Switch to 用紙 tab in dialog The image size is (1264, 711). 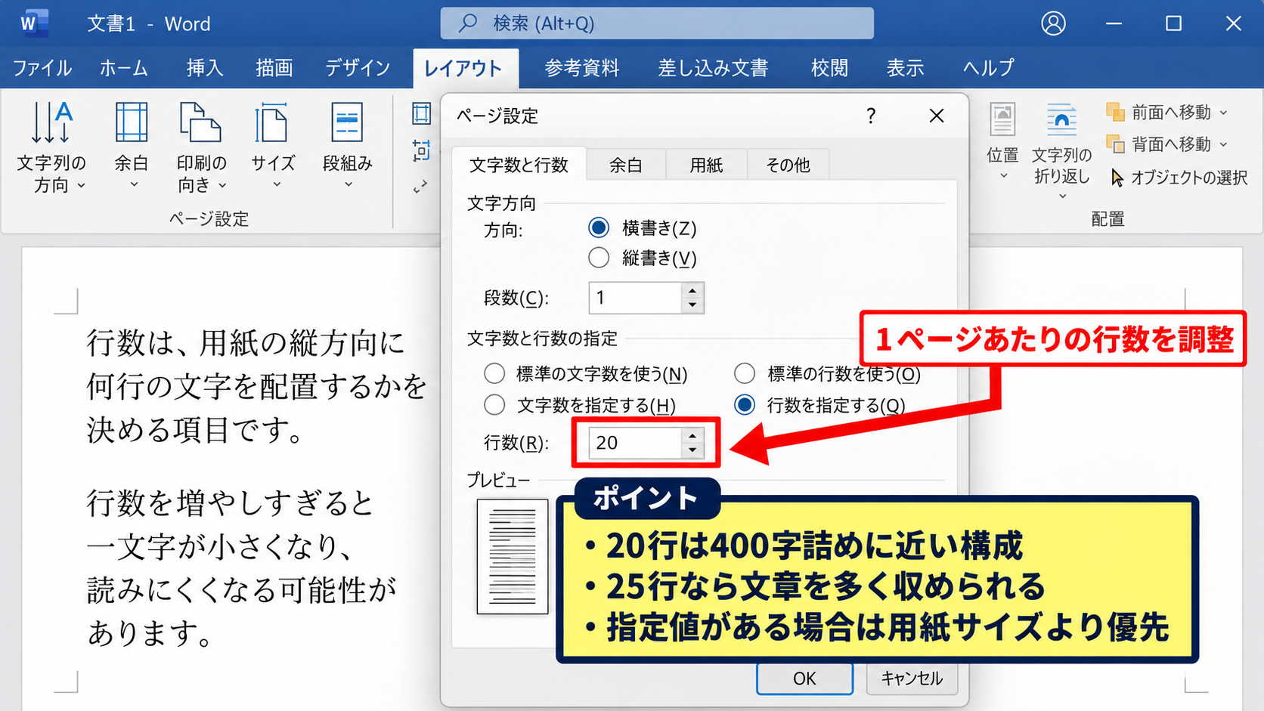click(x=706, y=165)
